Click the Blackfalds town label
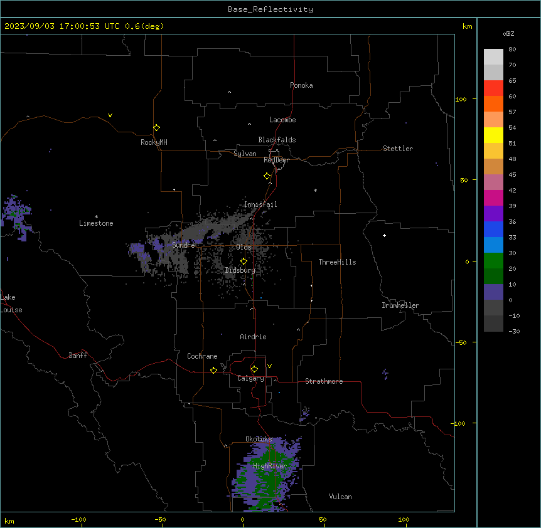The image size is (541, 528). pyautogui.click(x=277, y=140)
